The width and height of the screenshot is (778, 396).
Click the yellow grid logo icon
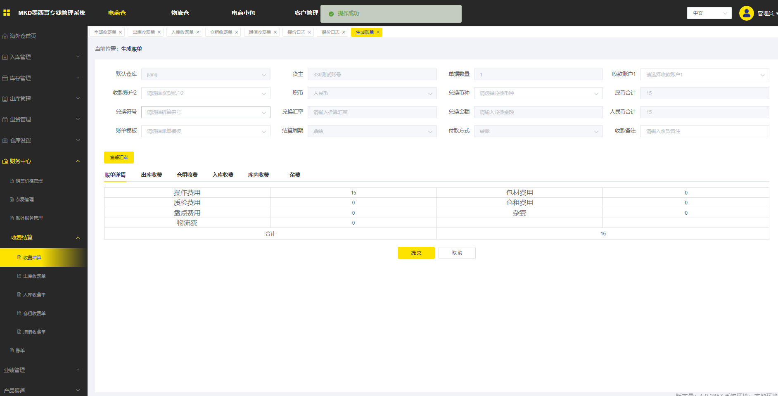7,13
